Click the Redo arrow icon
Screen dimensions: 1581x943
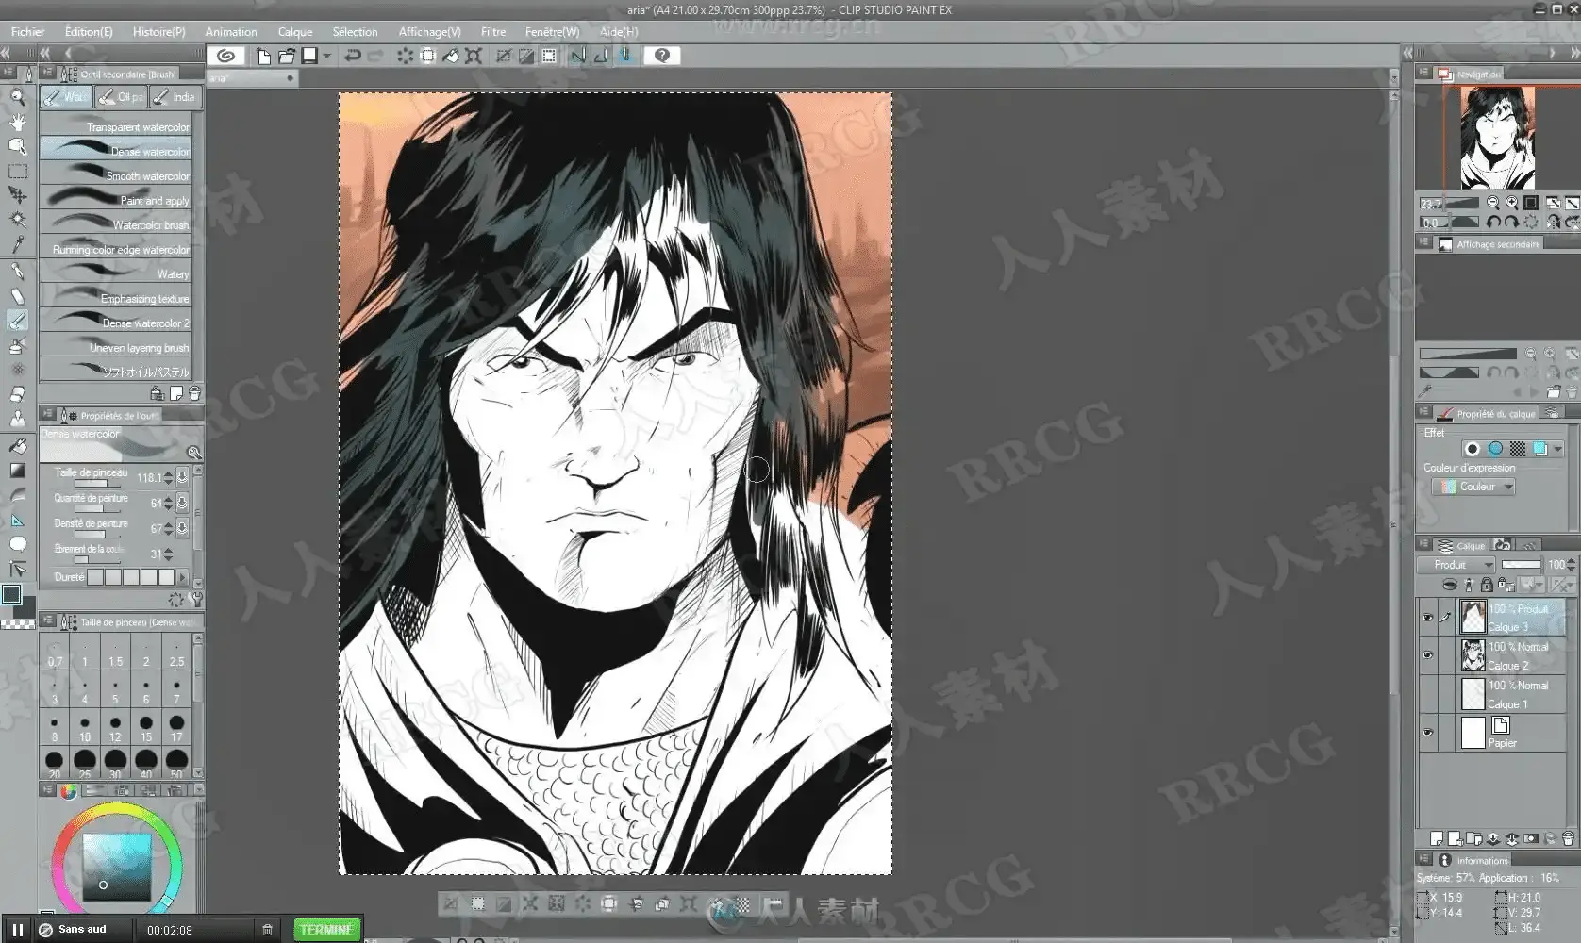point(374,56)
